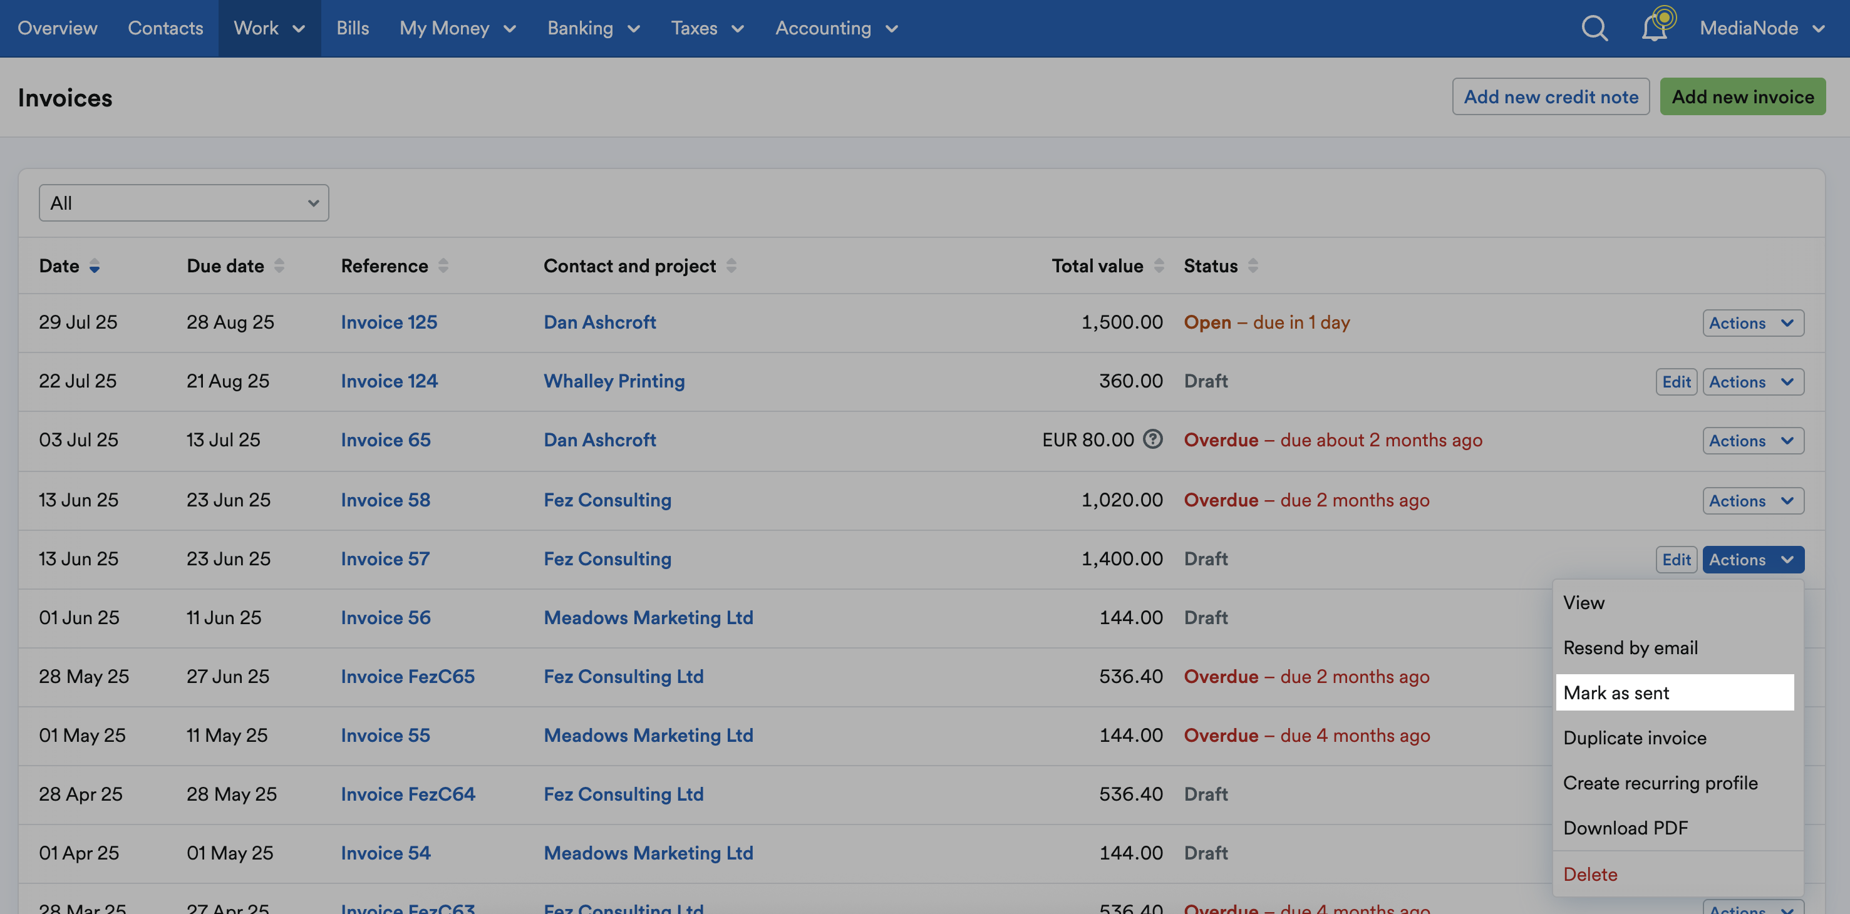Go to Overview tab
The width and height of the screenshot is (1850, 914).
pos(58,29)
